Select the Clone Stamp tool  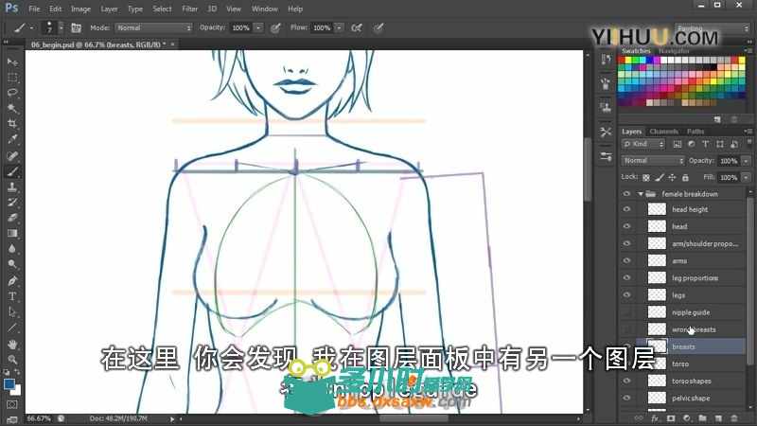click(12, 186)
